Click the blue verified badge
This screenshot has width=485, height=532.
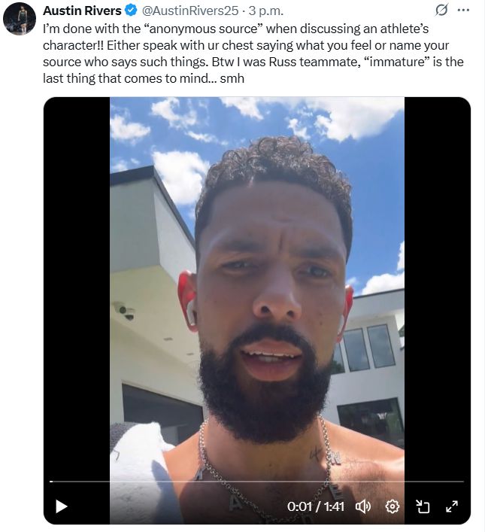point(131,11)
